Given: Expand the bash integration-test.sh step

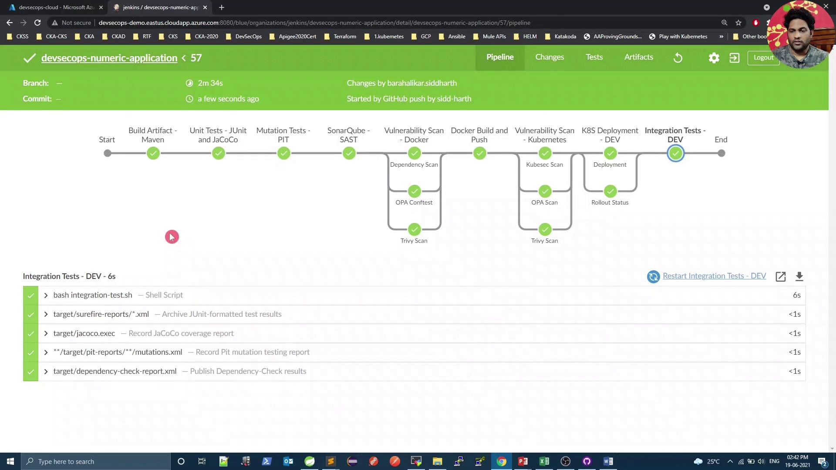Looking at the screenshot, I should pyautogui.click(x=46, y=295).
